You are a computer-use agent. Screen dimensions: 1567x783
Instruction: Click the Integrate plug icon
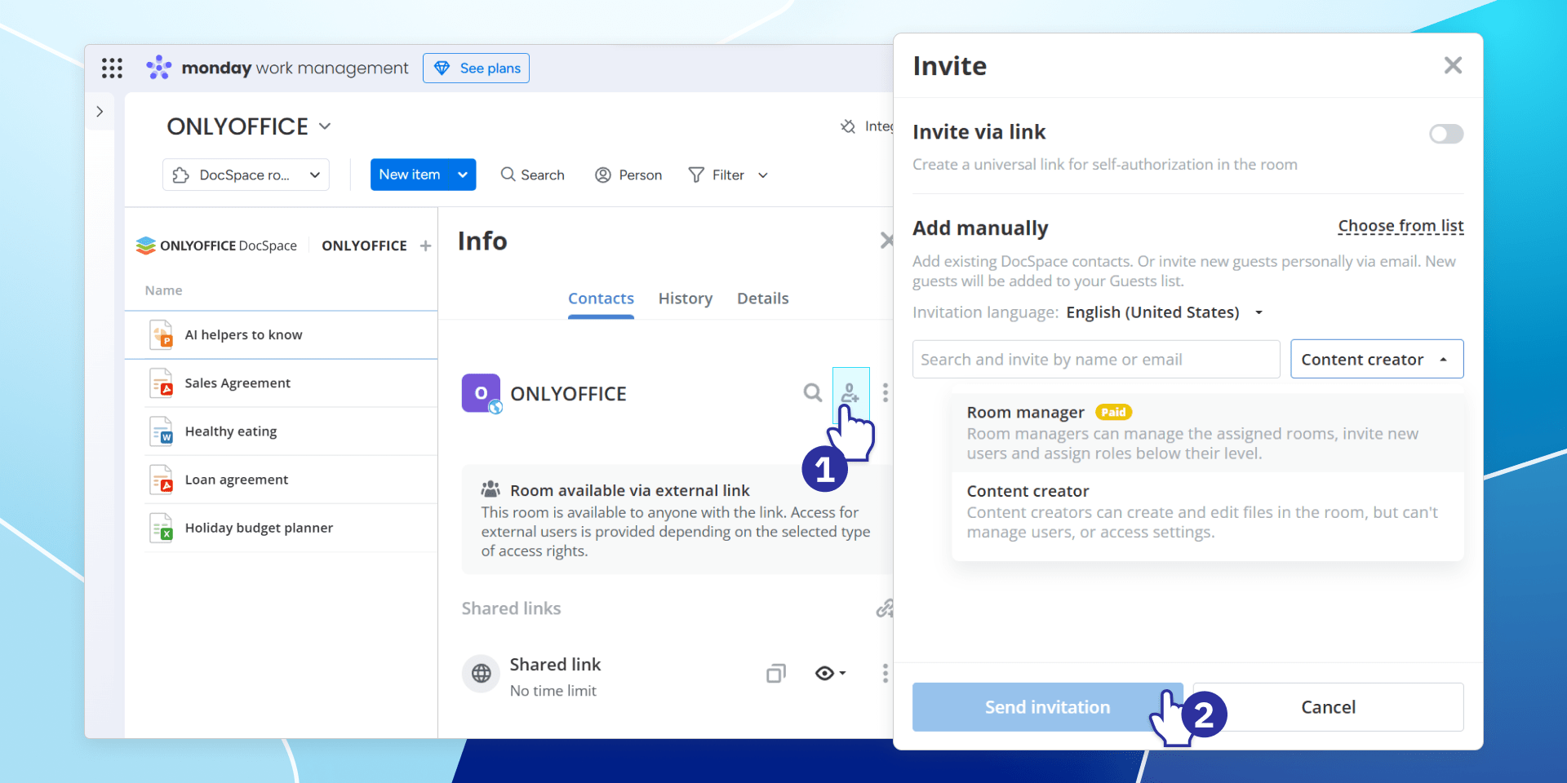click(848, 126)
